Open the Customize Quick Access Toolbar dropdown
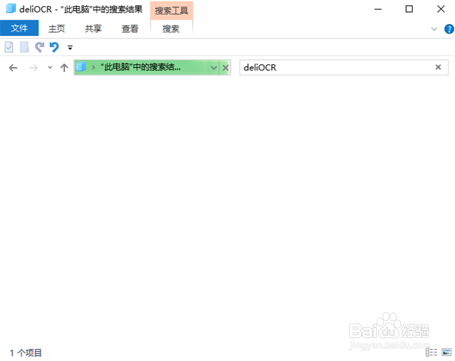This screenshot has height=361, width=455. (x=70, y=47)
